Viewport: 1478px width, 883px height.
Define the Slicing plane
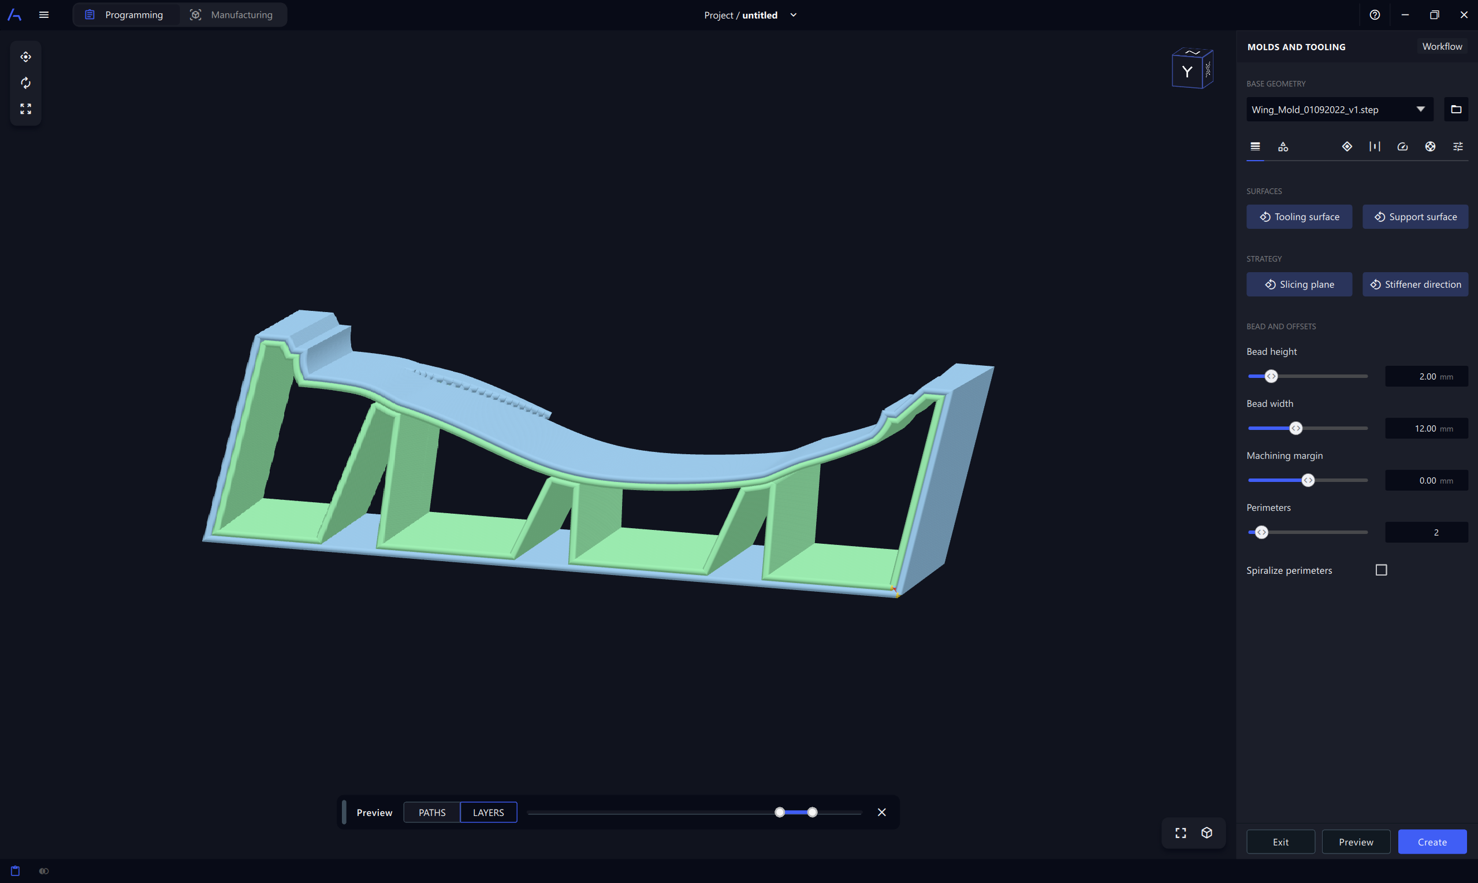(1299, 284)
